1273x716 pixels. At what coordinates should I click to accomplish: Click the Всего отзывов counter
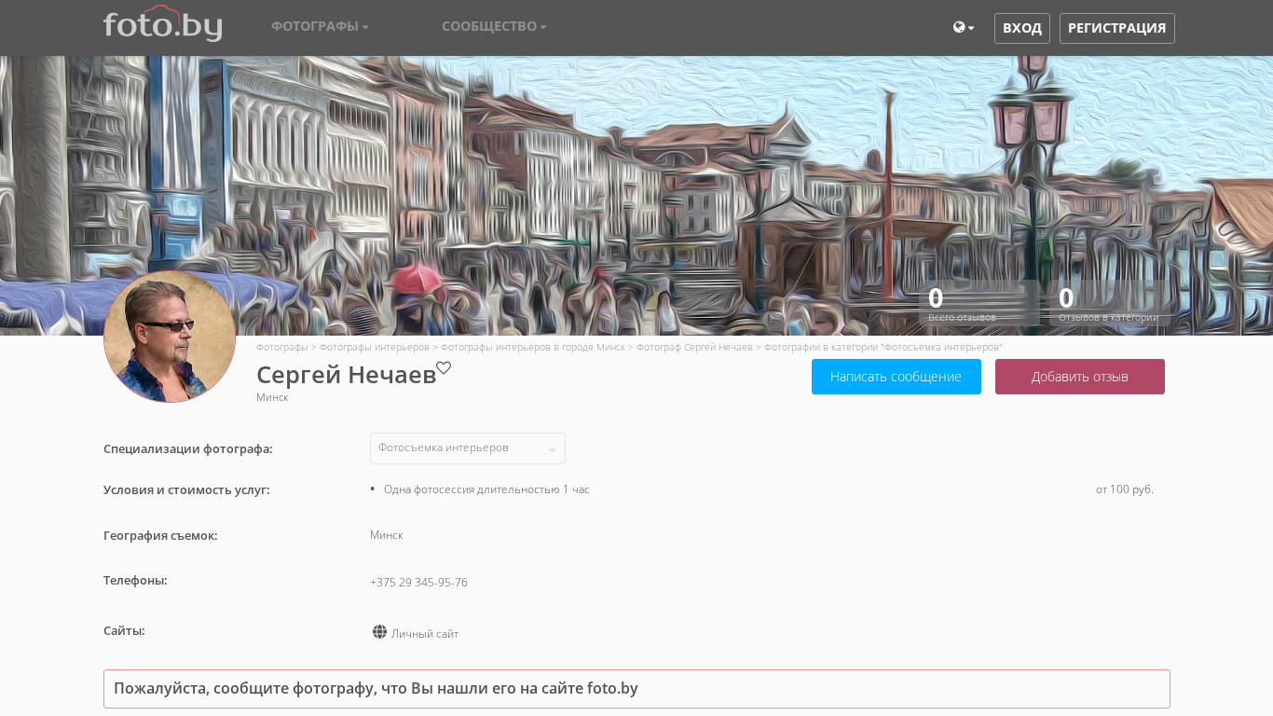tap(979, 304)
